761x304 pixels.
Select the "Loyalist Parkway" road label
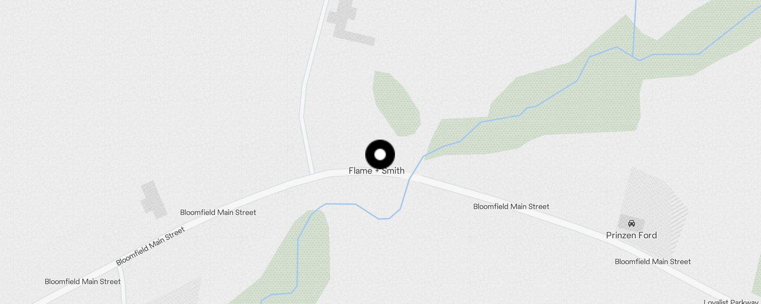[731, 302]
